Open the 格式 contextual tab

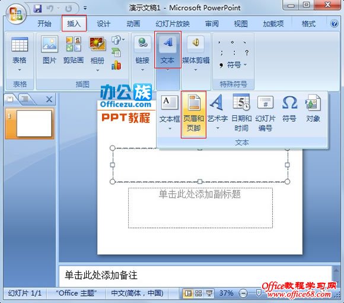click(x=308, y=24)
